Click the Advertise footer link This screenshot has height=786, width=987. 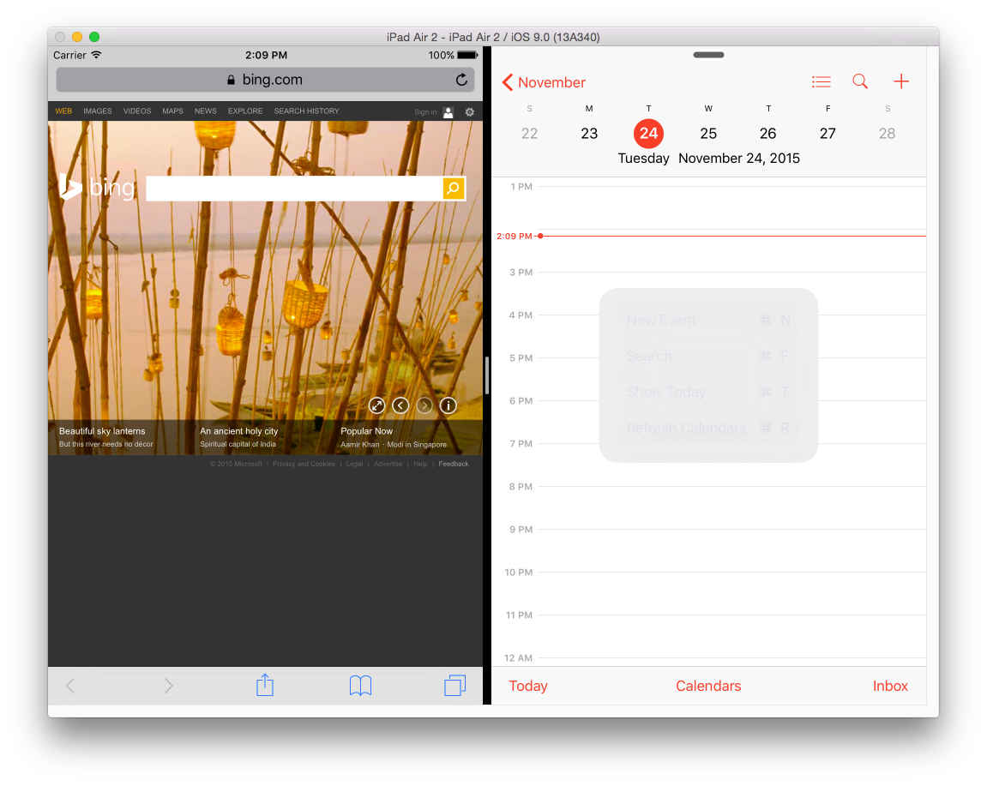(x=388, y=464)
